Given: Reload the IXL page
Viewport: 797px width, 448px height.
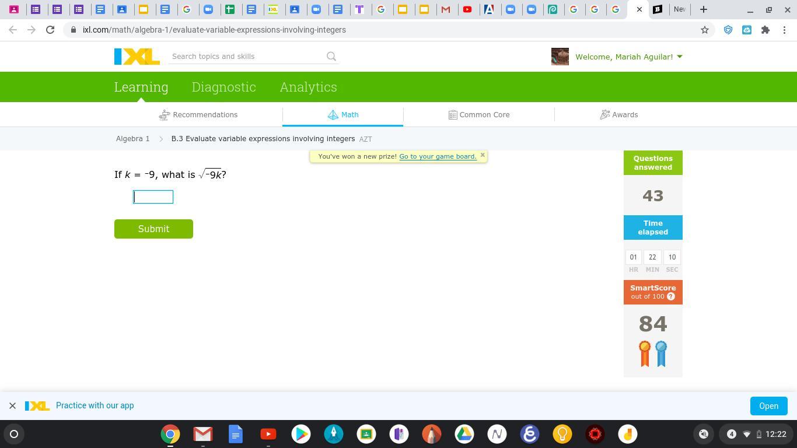Looking at the screenshot, I should (x=50, y=30).
